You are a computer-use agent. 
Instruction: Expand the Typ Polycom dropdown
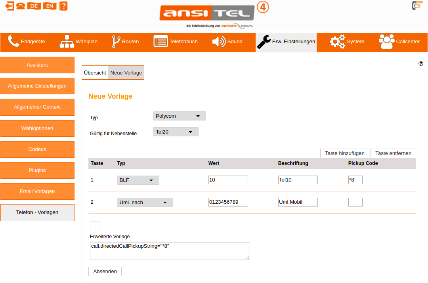tap(180, 116)
